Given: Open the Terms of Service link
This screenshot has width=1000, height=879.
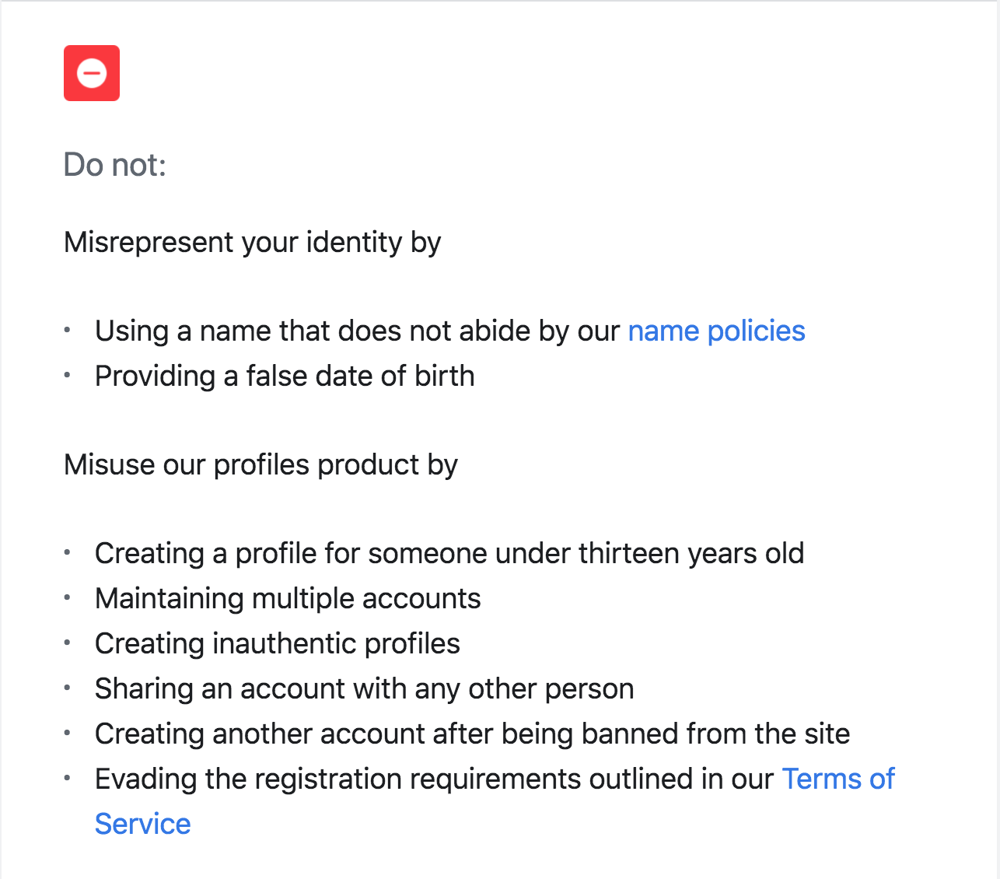Looking at the screenshot, I should tap(838, 779).
